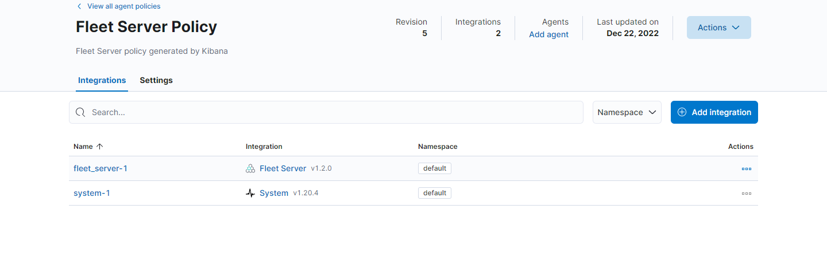827x268 pixels.
Task: Switch to the Settings tab
Action: [x=156, y=80]
